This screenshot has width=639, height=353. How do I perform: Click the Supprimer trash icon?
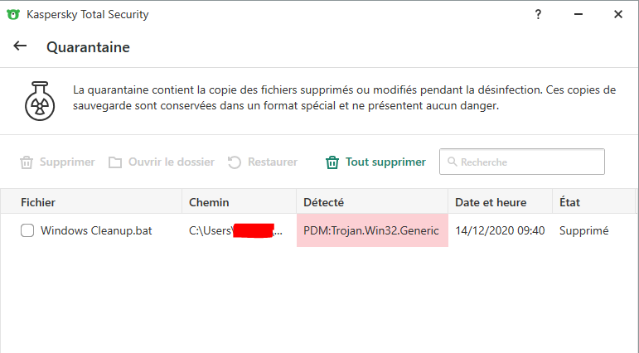[x=27, y=162]
